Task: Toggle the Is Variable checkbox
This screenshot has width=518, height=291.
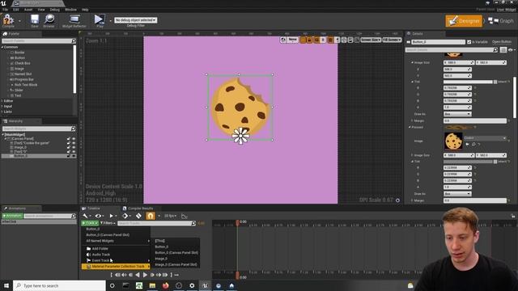Action: coord(469,42)
